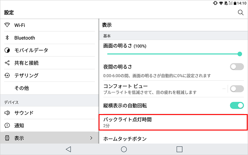Click the Wi-Fi fan icon
Viewport: 248px width, 155px height.
pos(7,25)
